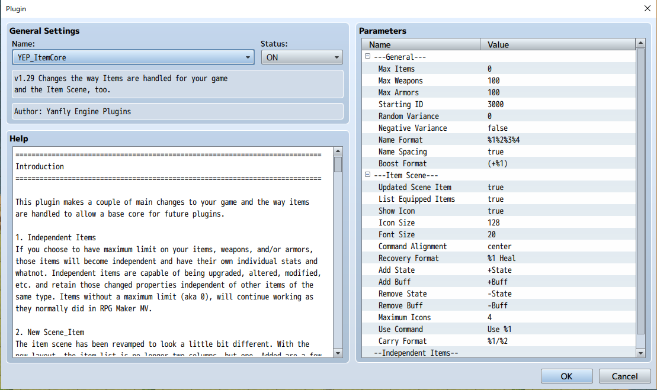This screenshot has width=657, height=390.
Task: Open the plugin Name dropdown
Action: point(133,57)
